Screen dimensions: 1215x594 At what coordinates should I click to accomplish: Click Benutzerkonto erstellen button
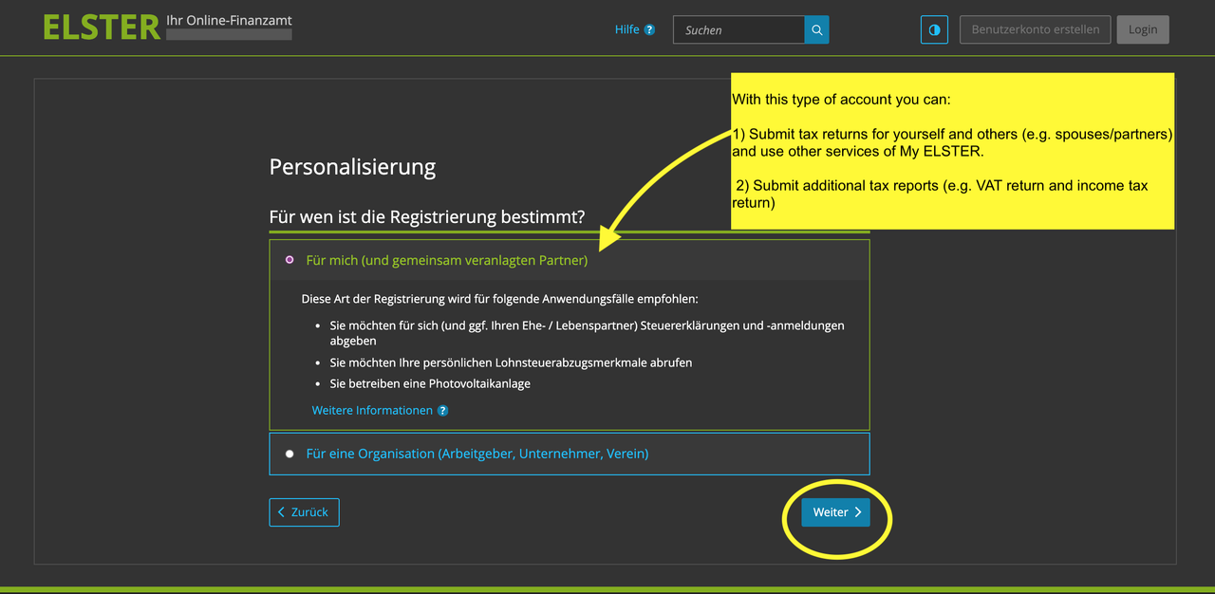1035,29
